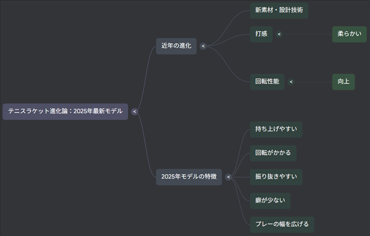Collapse the 2025年モデルの特徴 branch chevron
The height and width of the screenshot is (236, 370).
[x=228, y=177]
